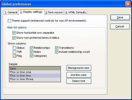Open the Term record tab
The width and height of the screenshot is (132, 100).
(54, 12)
